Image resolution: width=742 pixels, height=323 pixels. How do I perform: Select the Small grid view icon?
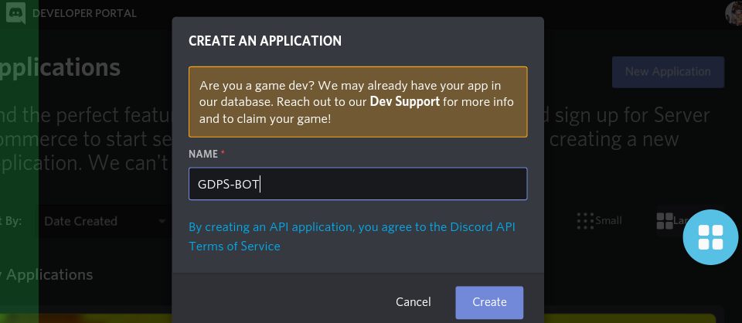[x=585, y=221]
